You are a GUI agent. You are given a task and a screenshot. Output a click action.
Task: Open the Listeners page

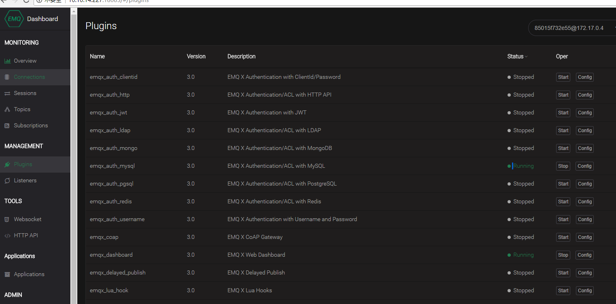[x=25, y=181]
